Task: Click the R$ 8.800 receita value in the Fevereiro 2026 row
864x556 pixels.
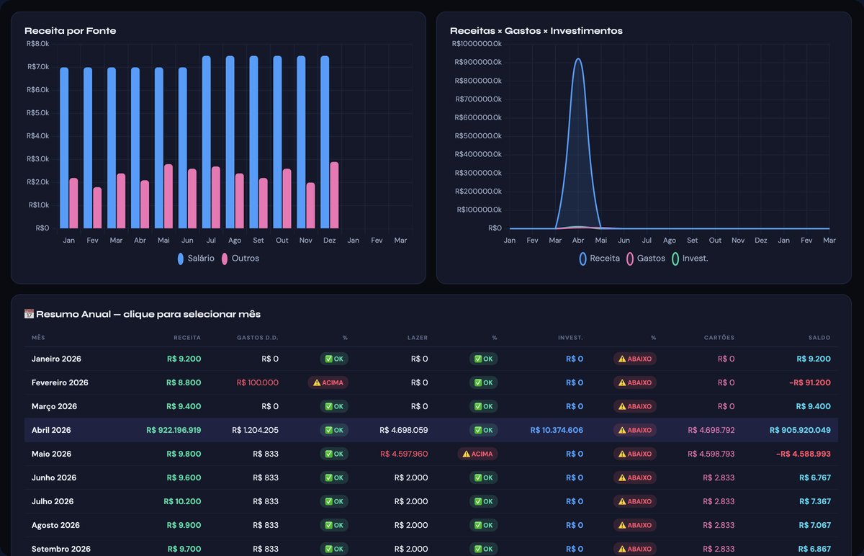Action: coord(184,382)
